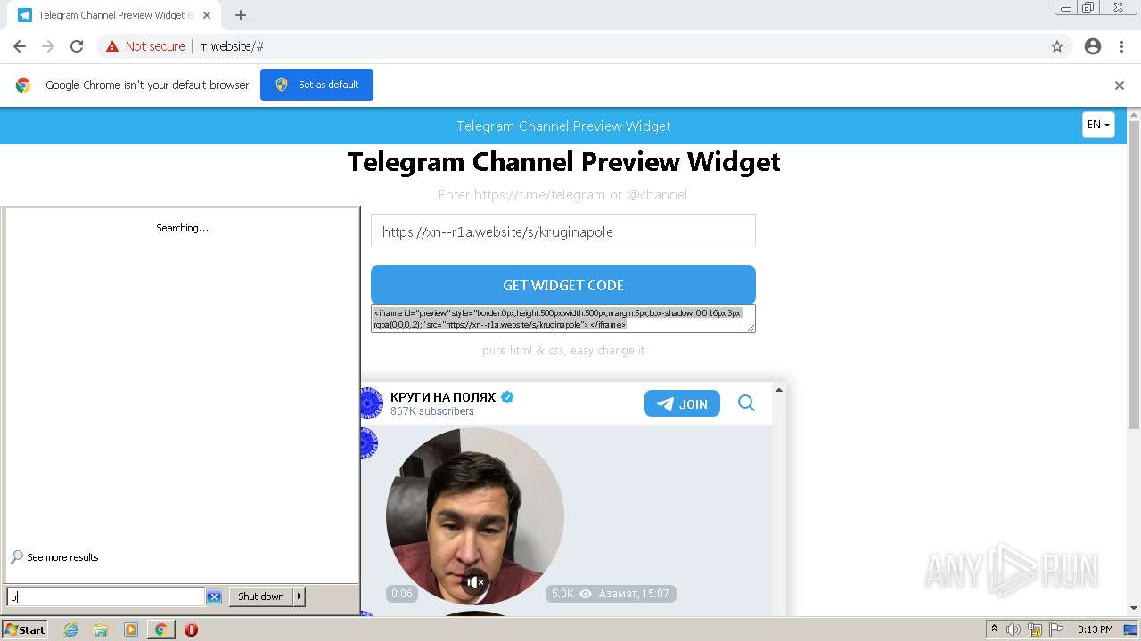Click the volume speaker tray icon
Image resolution: width=1141 pixels, height=641 pixels.
point(1014,629)
